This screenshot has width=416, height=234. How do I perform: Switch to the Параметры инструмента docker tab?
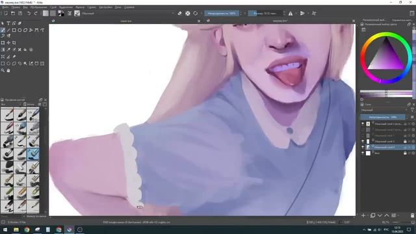coord(402,20)
